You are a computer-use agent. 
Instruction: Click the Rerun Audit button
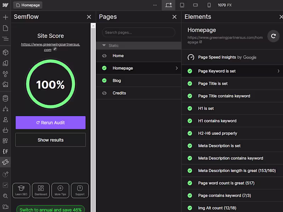pyautogui.click(x=51, y=123)
